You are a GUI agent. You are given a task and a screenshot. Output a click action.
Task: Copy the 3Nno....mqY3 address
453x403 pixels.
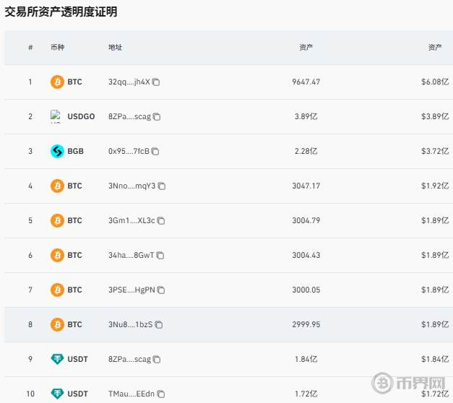tap(162, 186)
